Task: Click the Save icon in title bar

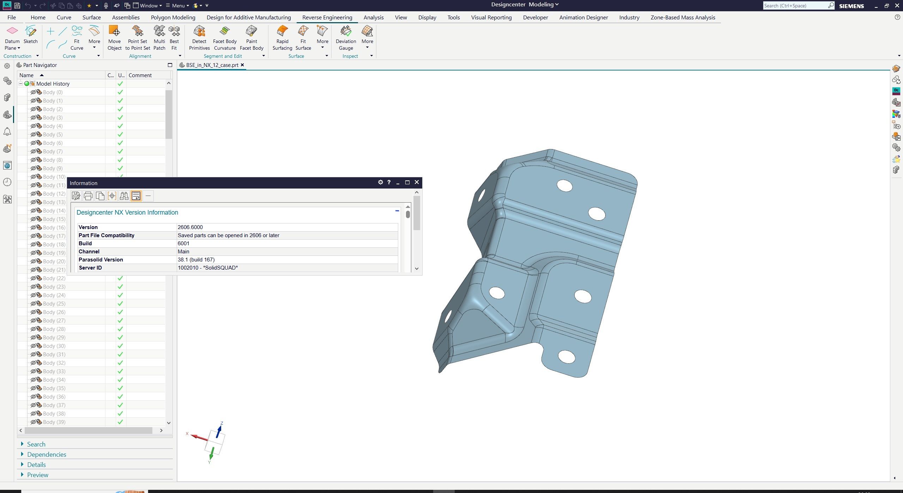Action: point(17,6)
